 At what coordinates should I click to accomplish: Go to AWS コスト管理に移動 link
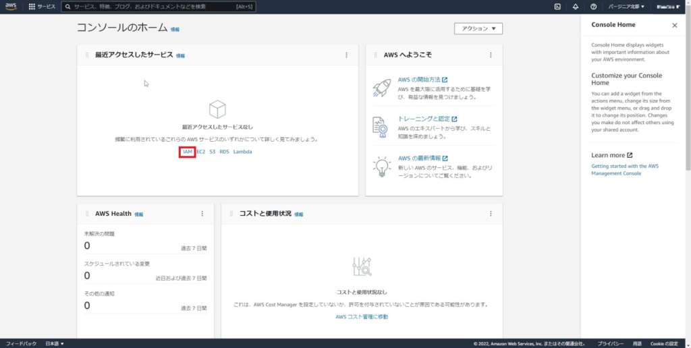(362, 316)
